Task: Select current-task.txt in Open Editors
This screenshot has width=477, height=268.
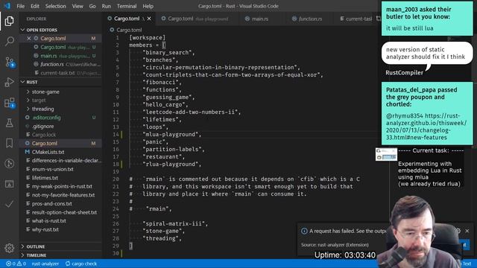Action: tap(57, 73)
